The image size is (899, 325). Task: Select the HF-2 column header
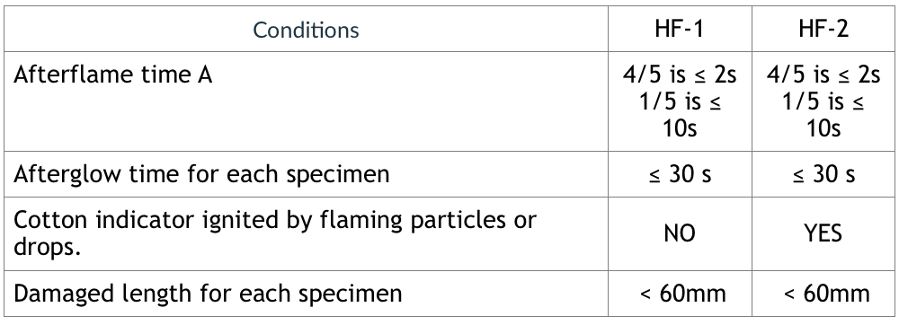tap(823, 30)
